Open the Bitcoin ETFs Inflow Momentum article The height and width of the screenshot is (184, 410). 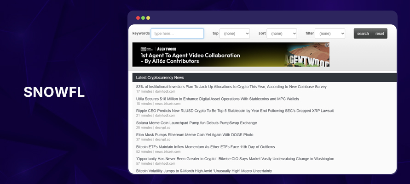(205, 147)
